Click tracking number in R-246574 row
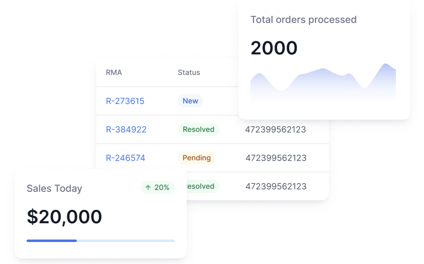 click(276, 158)
